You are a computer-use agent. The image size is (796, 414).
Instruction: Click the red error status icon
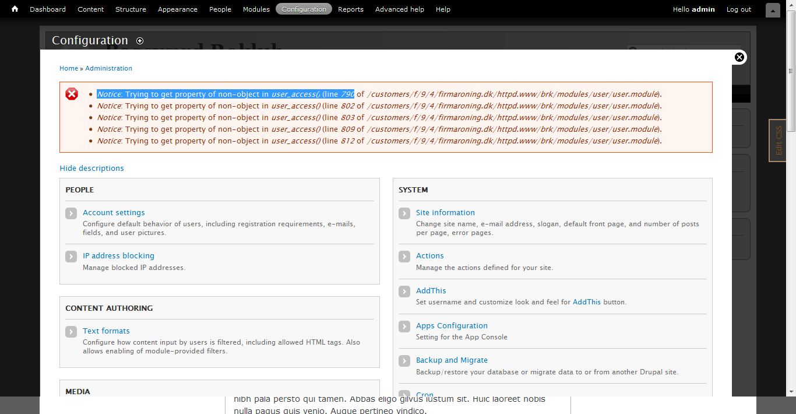72,94
